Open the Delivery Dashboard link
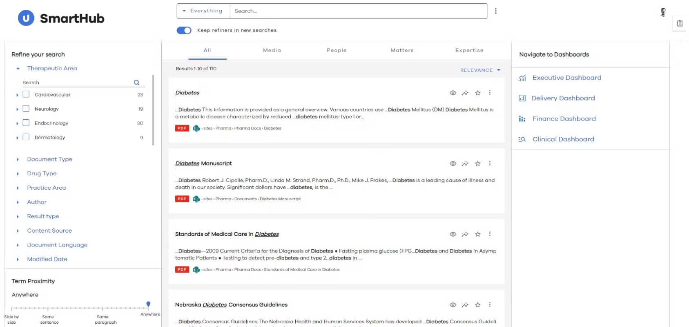Screen dimensions: 689x327 (x=563, y=98)
